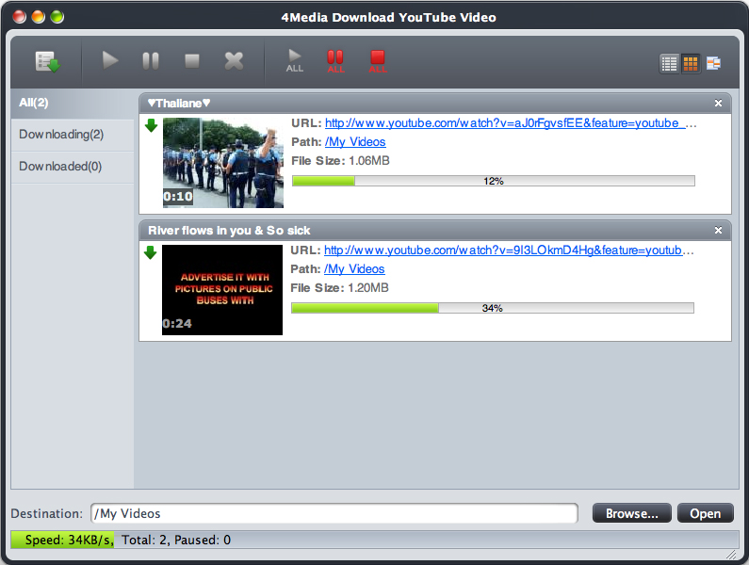Click the River flows in you thumbnail
749x565 pixels.
222,290
